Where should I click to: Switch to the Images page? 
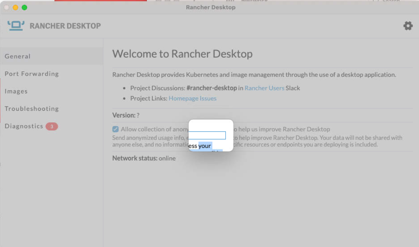pyautogui.click(x=16, y=91)
